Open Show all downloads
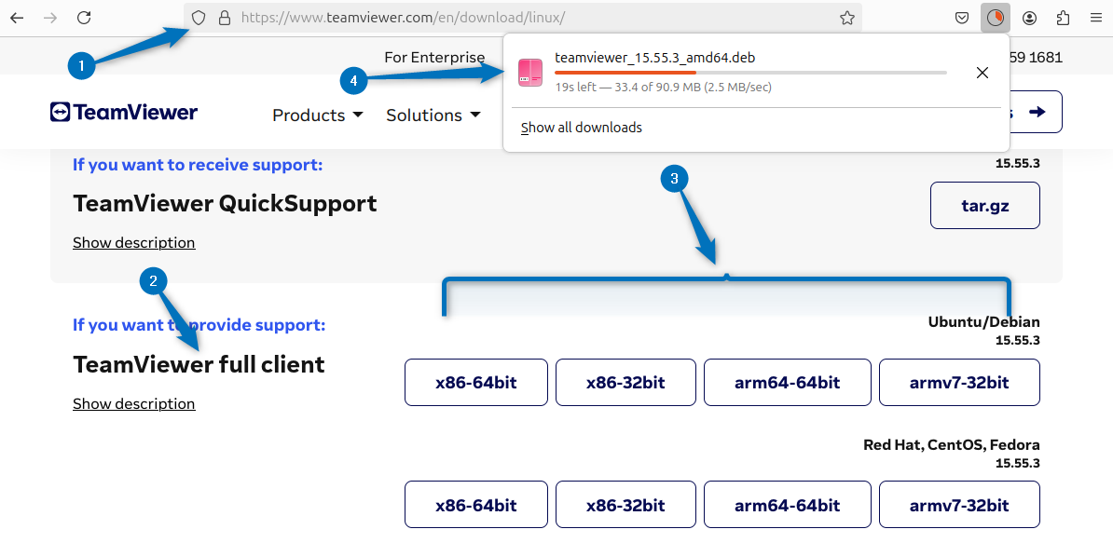 (580, 127)
